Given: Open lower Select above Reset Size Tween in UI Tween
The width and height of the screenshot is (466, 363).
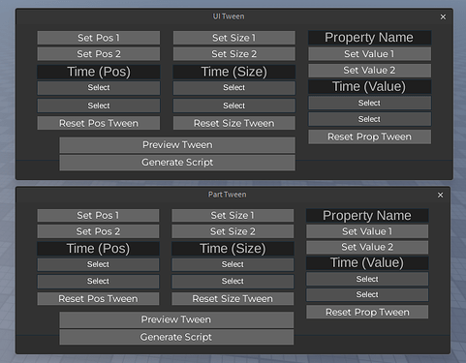Looking at the screenshot, I should [234, 106].
